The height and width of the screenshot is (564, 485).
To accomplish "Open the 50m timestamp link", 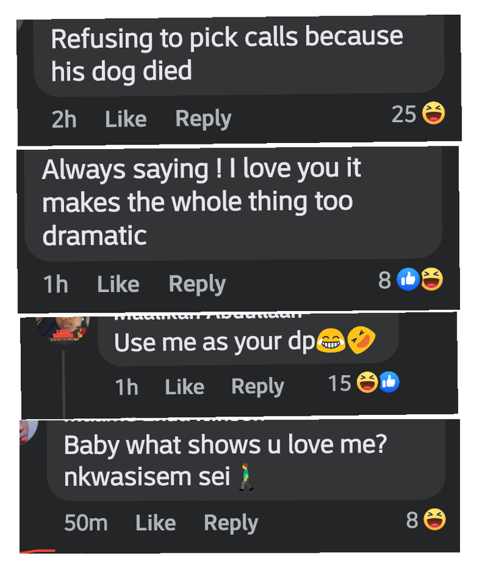I will pos(86,523).
